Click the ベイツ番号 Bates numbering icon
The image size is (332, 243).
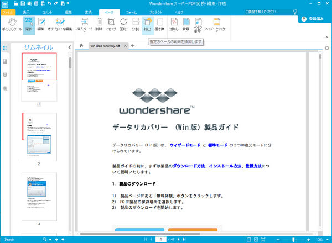coord(198,25)
